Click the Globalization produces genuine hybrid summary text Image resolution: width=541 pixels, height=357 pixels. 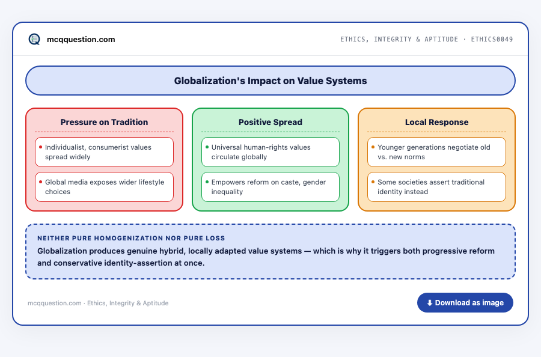pyautogui.click(x=266, y=257)
